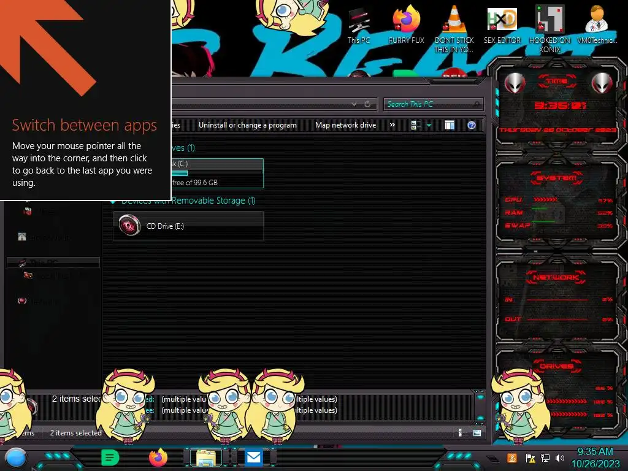Click the RAM usage row in the SYSTEM widget
The width and height of the screenshot is (628, 471).
pos(559,212)
